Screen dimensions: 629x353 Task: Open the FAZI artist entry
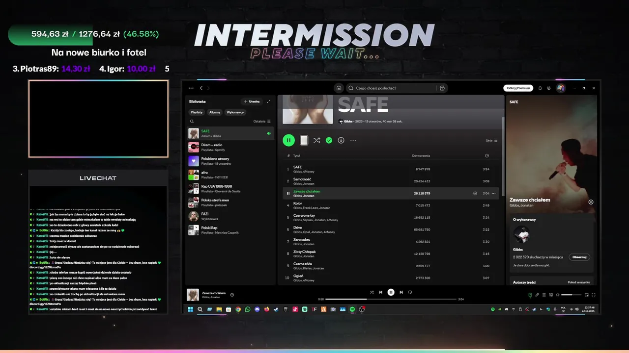click(230, 216)
